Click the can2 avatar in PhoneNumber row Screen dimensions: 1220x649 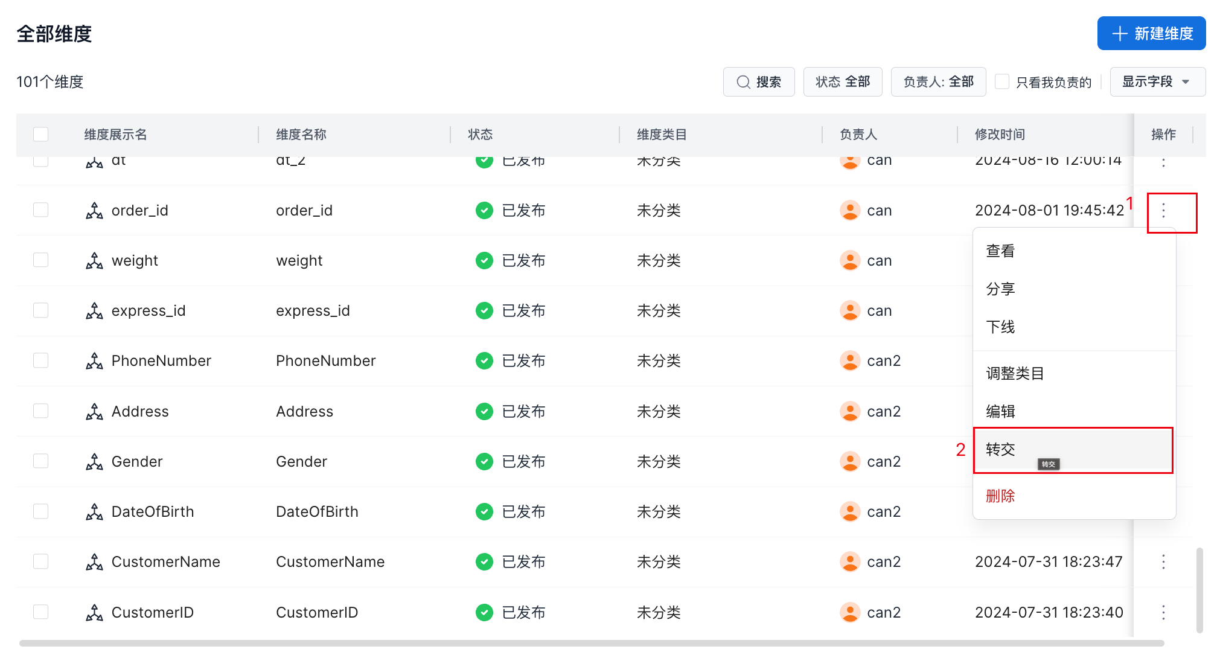(x=850, y=361)
